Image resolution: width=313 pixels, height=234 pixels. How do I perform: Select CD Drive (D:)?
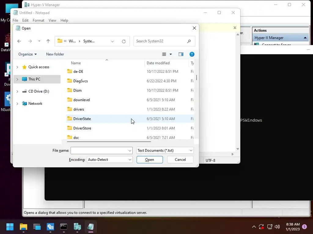tap(39, 91)
